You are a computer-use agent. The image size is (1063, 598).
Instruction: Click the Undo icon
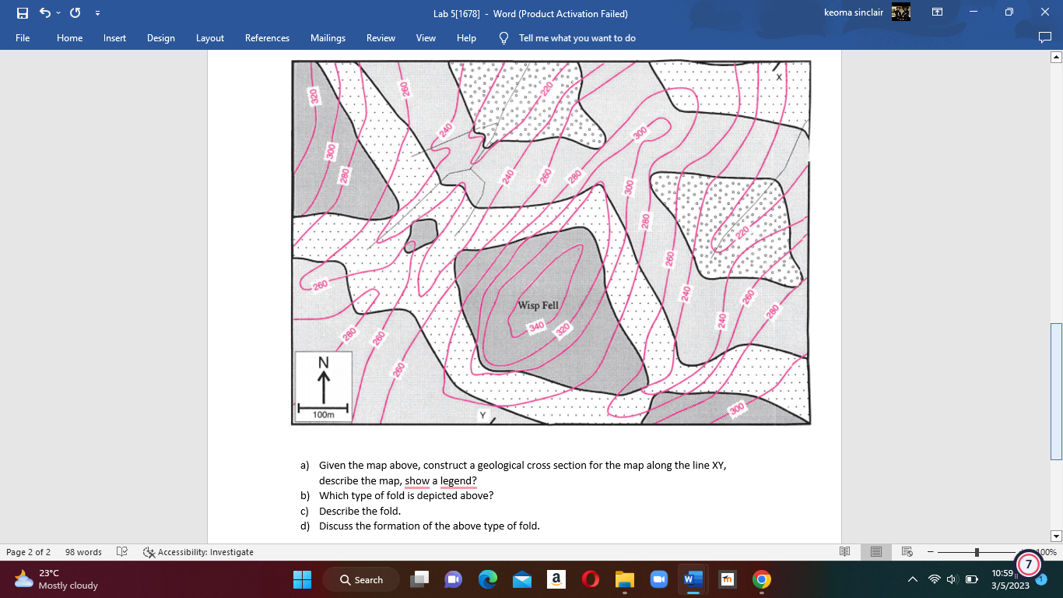(x=44, y=12)
